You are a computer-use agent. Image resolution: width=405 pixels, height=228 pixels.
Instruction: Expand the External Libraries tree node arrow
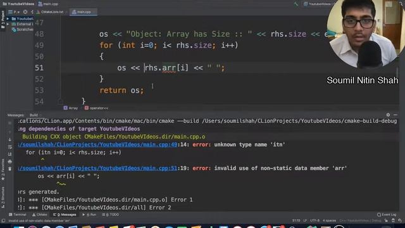pyautogui.click(x=8, y=24)
